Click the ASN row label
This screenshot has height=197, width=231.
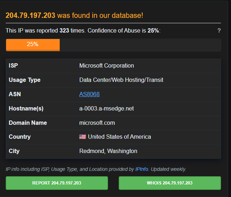pyautogui.click(x=15, y=94)
